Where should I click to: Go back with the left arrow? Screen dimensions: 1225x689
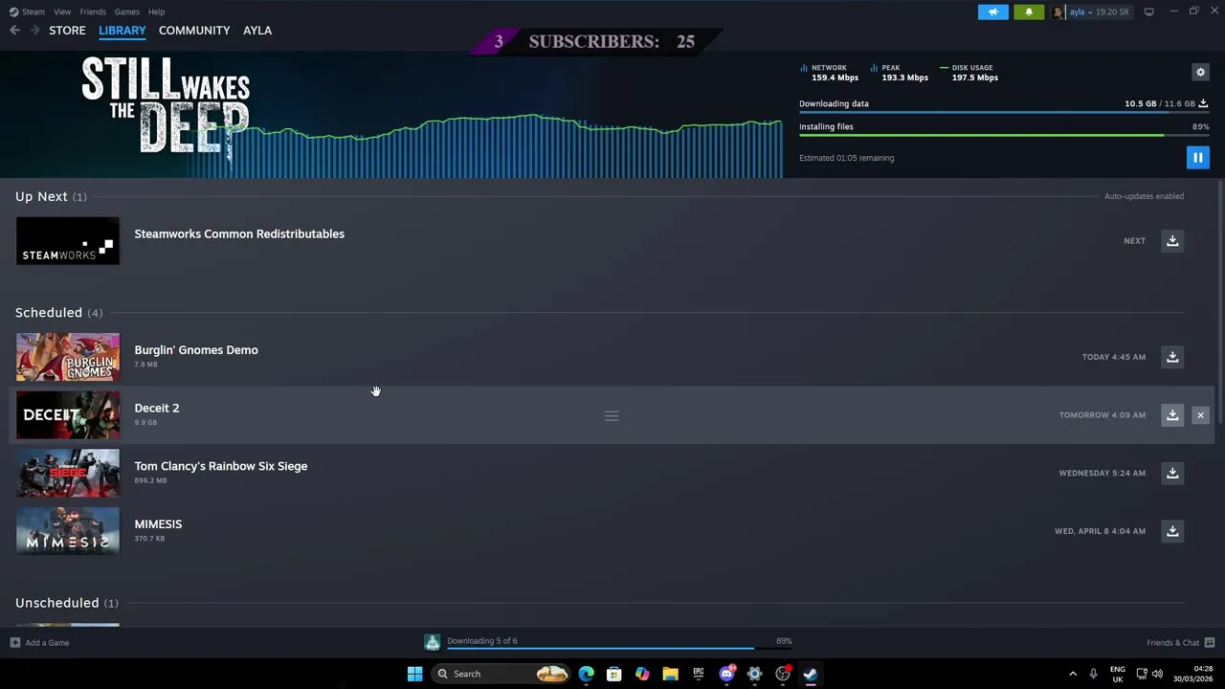pyautogui.click(x=14, y=31)
